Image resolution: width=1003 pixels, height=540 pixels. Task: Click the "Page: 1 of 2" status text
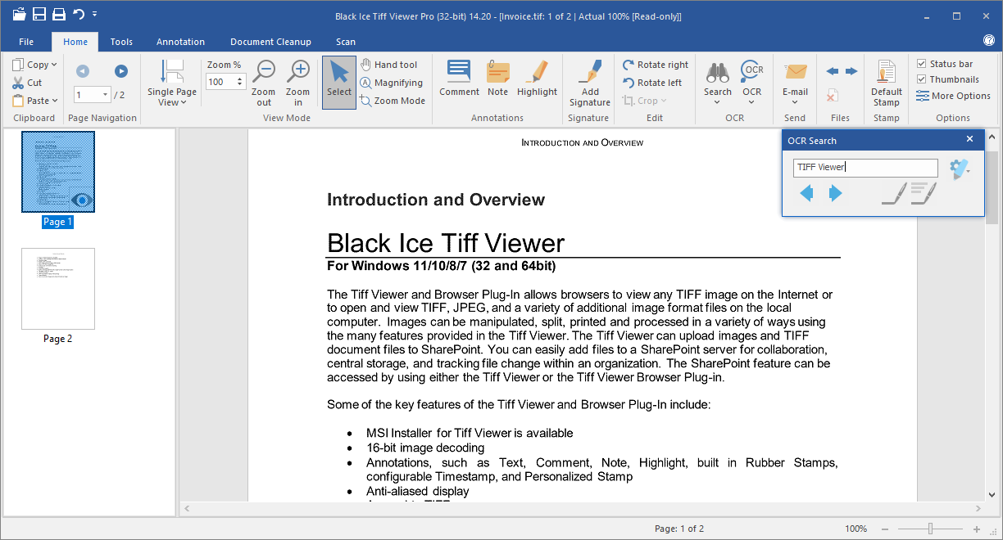(x=679, y=529)
